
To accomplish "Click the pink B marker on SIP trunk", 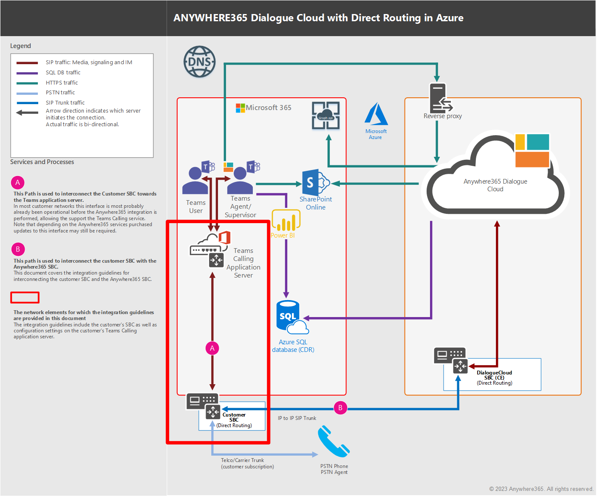I will pyautogui.click(x=340, y=408).
